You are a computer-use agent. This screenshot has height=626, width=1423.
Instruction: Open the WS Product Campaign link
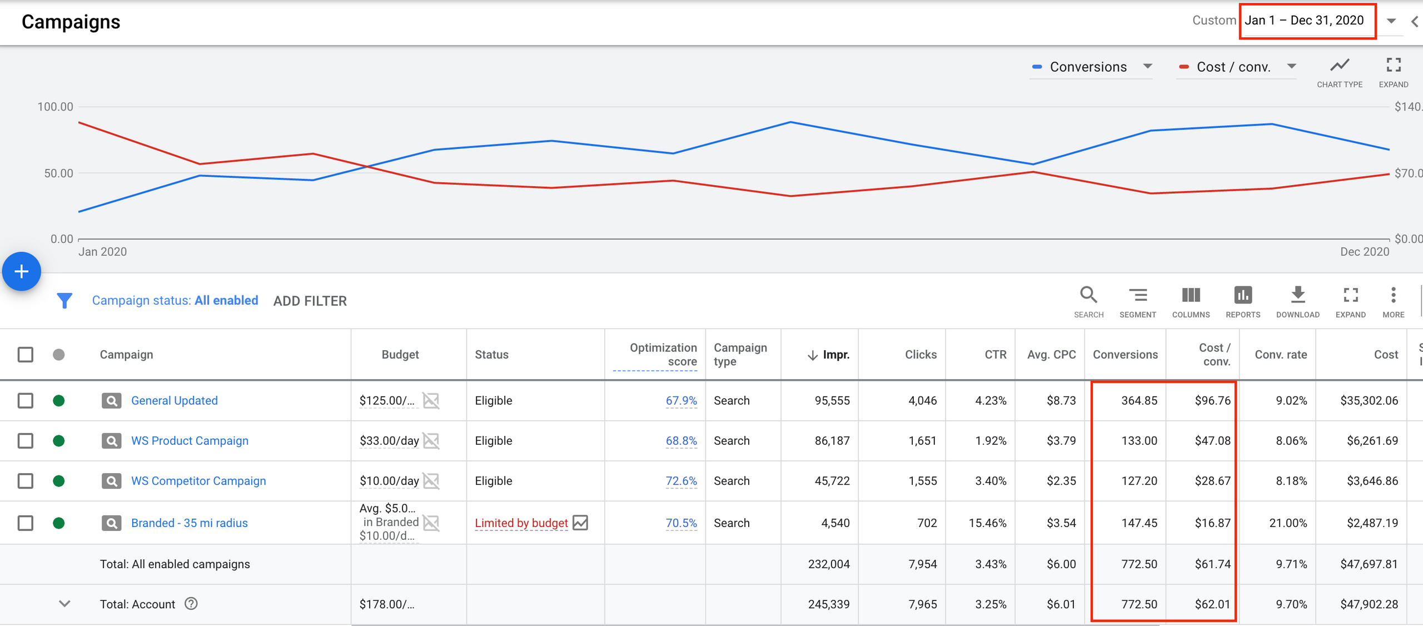pyautogui.click(x=190, y=441)
